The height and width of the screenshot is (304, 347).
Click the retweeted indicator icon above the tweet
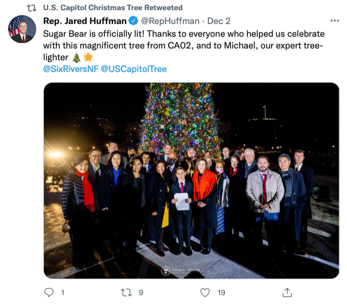click(x=31, y=8)
